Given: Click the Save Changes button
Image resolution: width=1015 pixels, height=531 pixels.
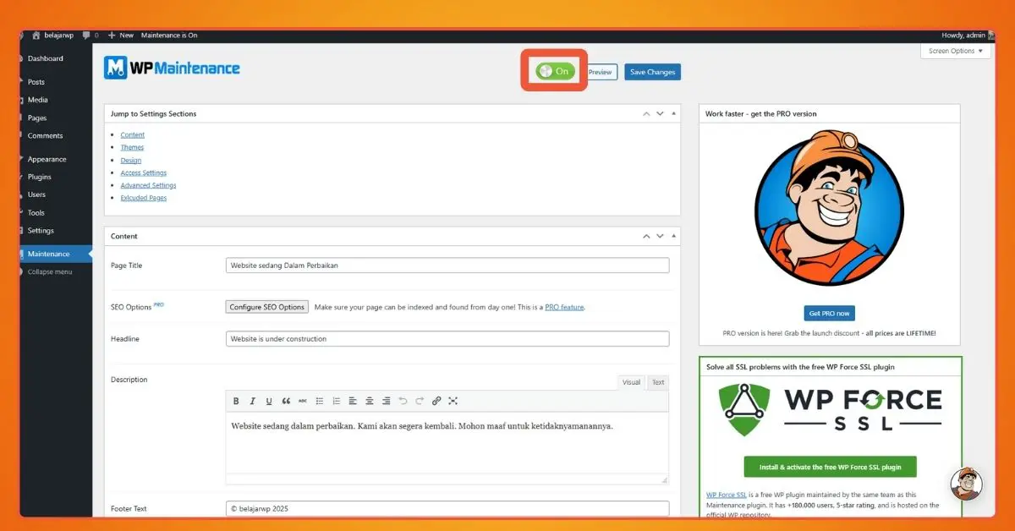Looking at the screenshot, I should tap(652, 72).
